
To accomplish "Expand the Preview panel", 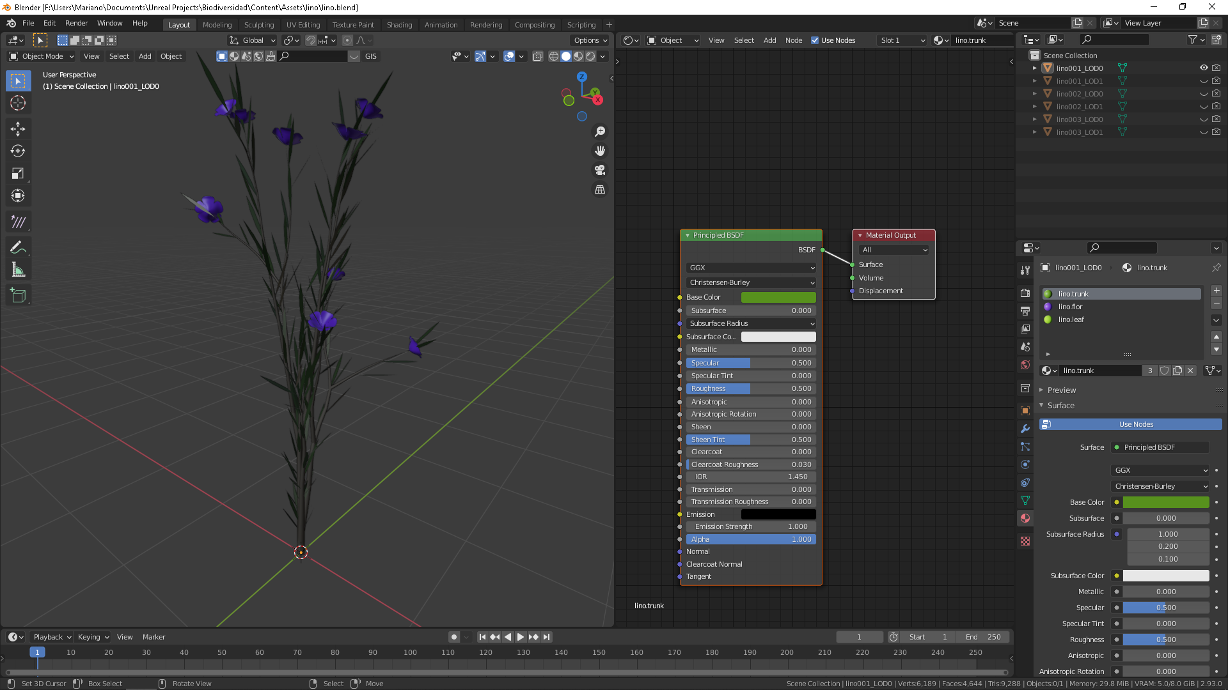I will click(x=1062, y=390).
